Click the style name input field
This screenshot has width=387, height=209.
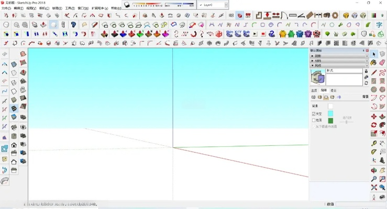coord(344,71)
